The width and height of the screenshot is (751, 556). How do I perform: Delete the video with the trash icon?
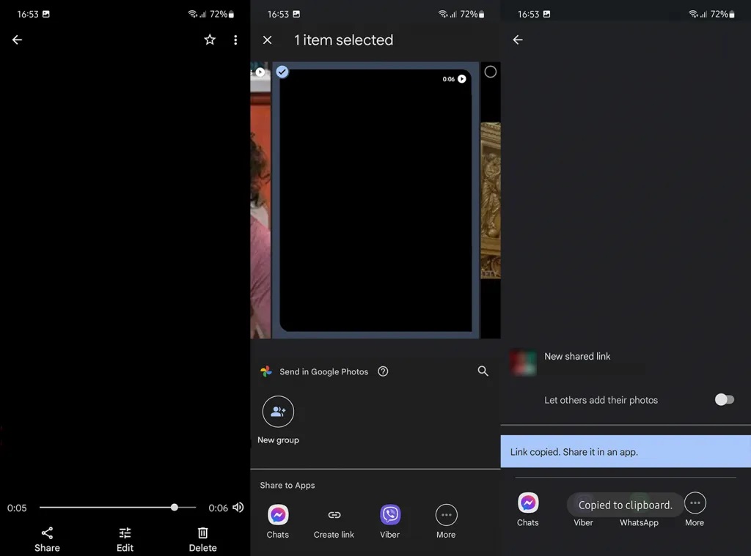coord(202,540)
